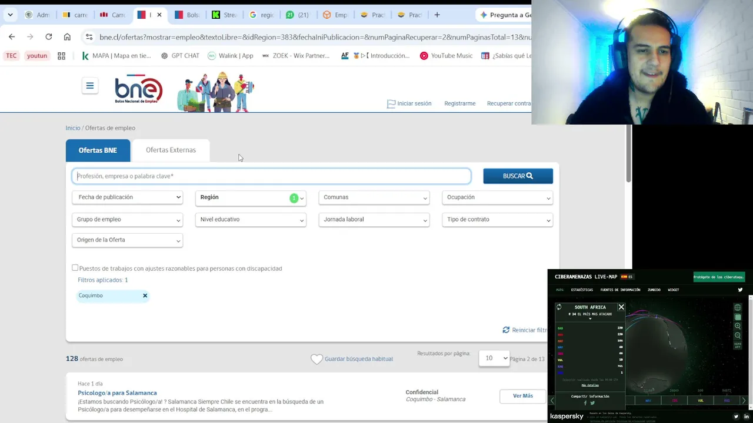Switch Kaspersky map to globe view
This screenshot has width=753, height=423.
pyautogui.click(x=738, y=307)
